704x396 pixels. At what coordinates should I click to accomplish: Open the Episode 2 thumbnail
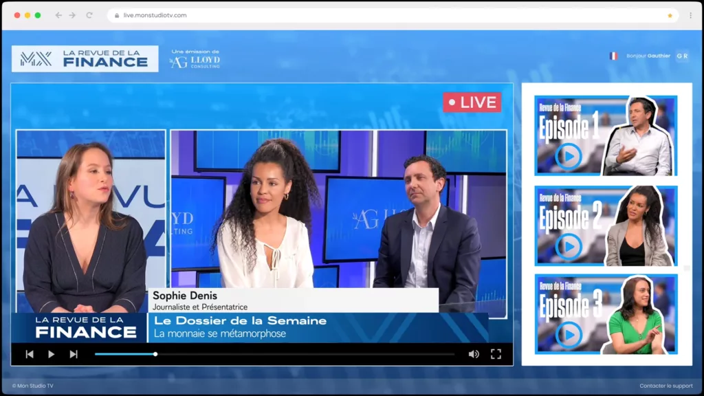[x=605, y=225]
